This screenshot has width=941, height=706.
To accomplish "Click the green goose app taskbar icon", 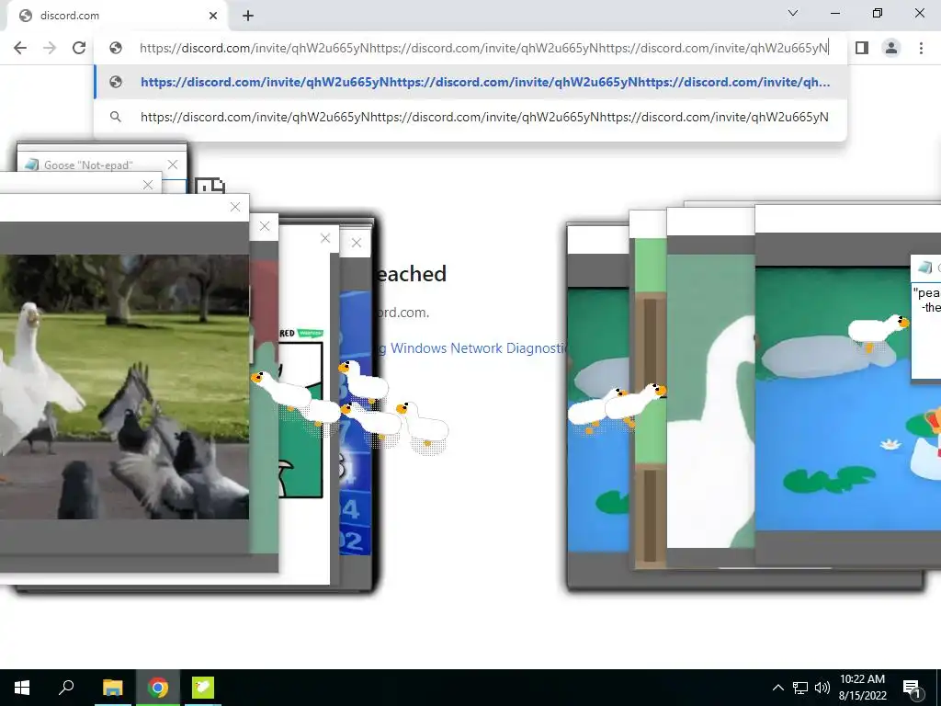I will pyautogui.click(x=203, y=688).
